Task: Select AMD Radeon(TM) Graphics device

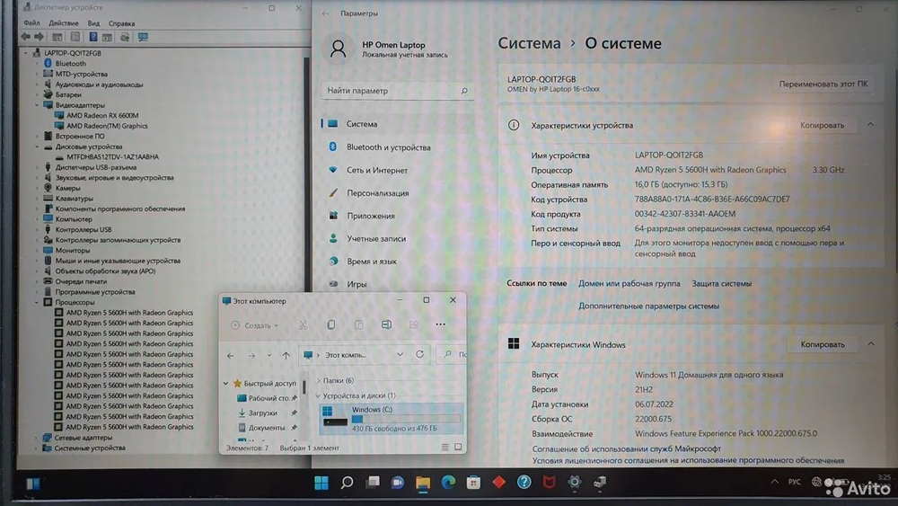Action: 107,126
